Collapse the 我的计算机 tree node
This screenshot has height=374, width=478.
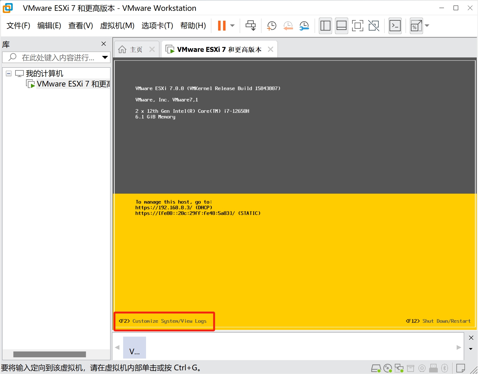click(x=9, y=74)
